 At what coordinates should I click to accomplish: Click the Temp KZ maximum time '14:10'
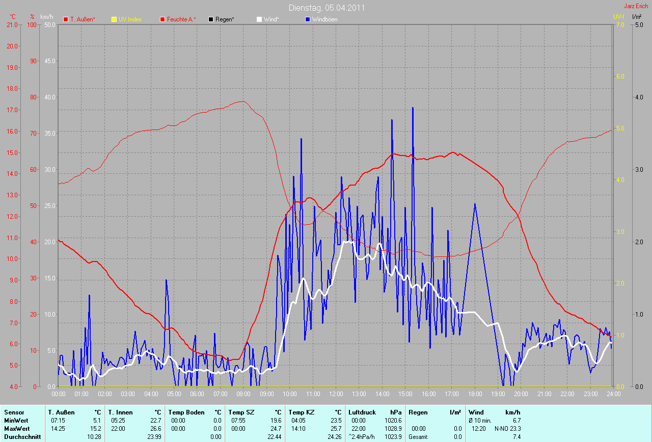(x=297, y=429)
